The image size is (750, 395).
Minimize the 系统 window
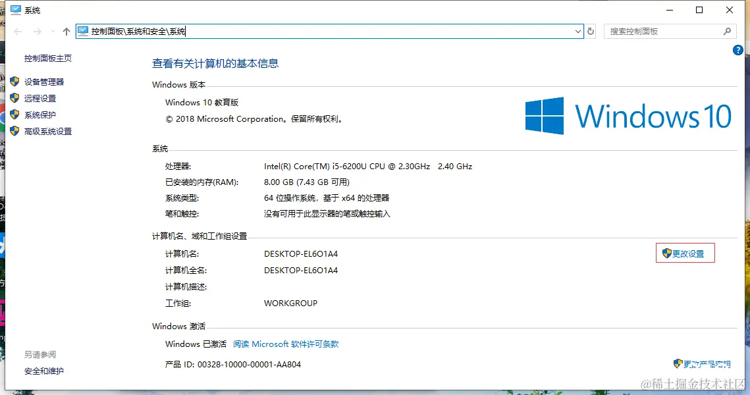click(x=670, y=10)
